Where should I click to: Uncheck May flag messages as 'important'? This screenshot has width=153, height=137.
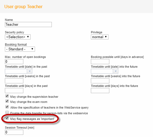[7, 118]
